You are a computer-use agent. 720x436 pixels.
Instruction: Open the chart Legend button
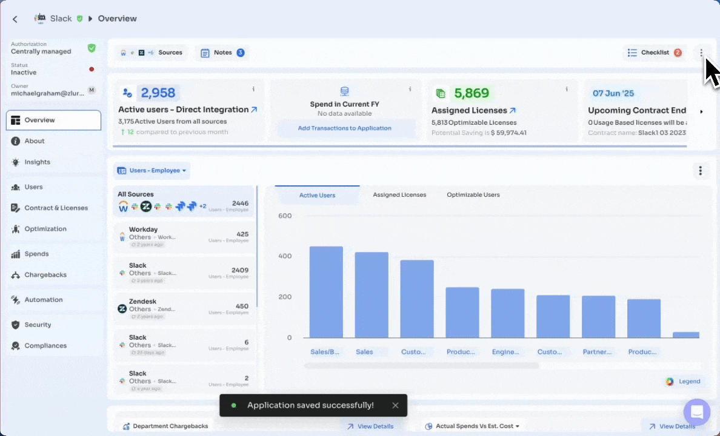(x=683, y=381)
